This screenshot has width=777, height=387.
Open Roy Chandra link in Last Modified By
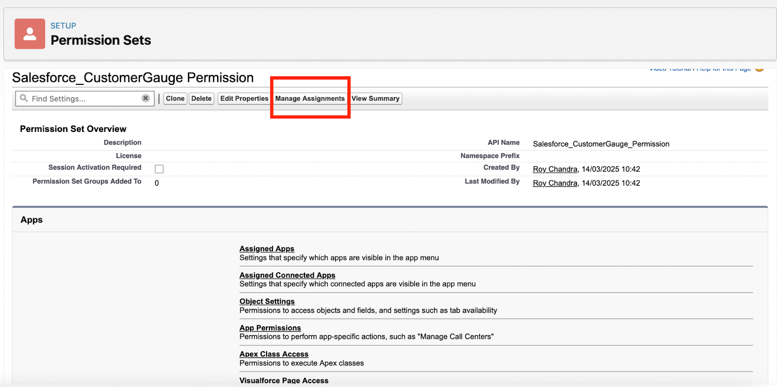pos(555,183)
